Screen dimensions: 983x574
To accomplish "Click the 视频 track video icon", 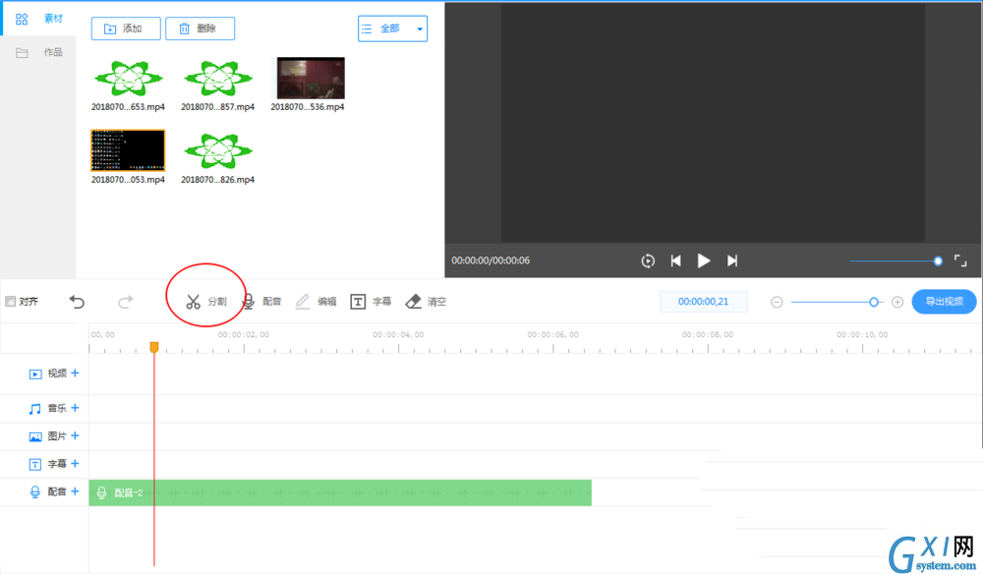I will click(x=35, y=374).
